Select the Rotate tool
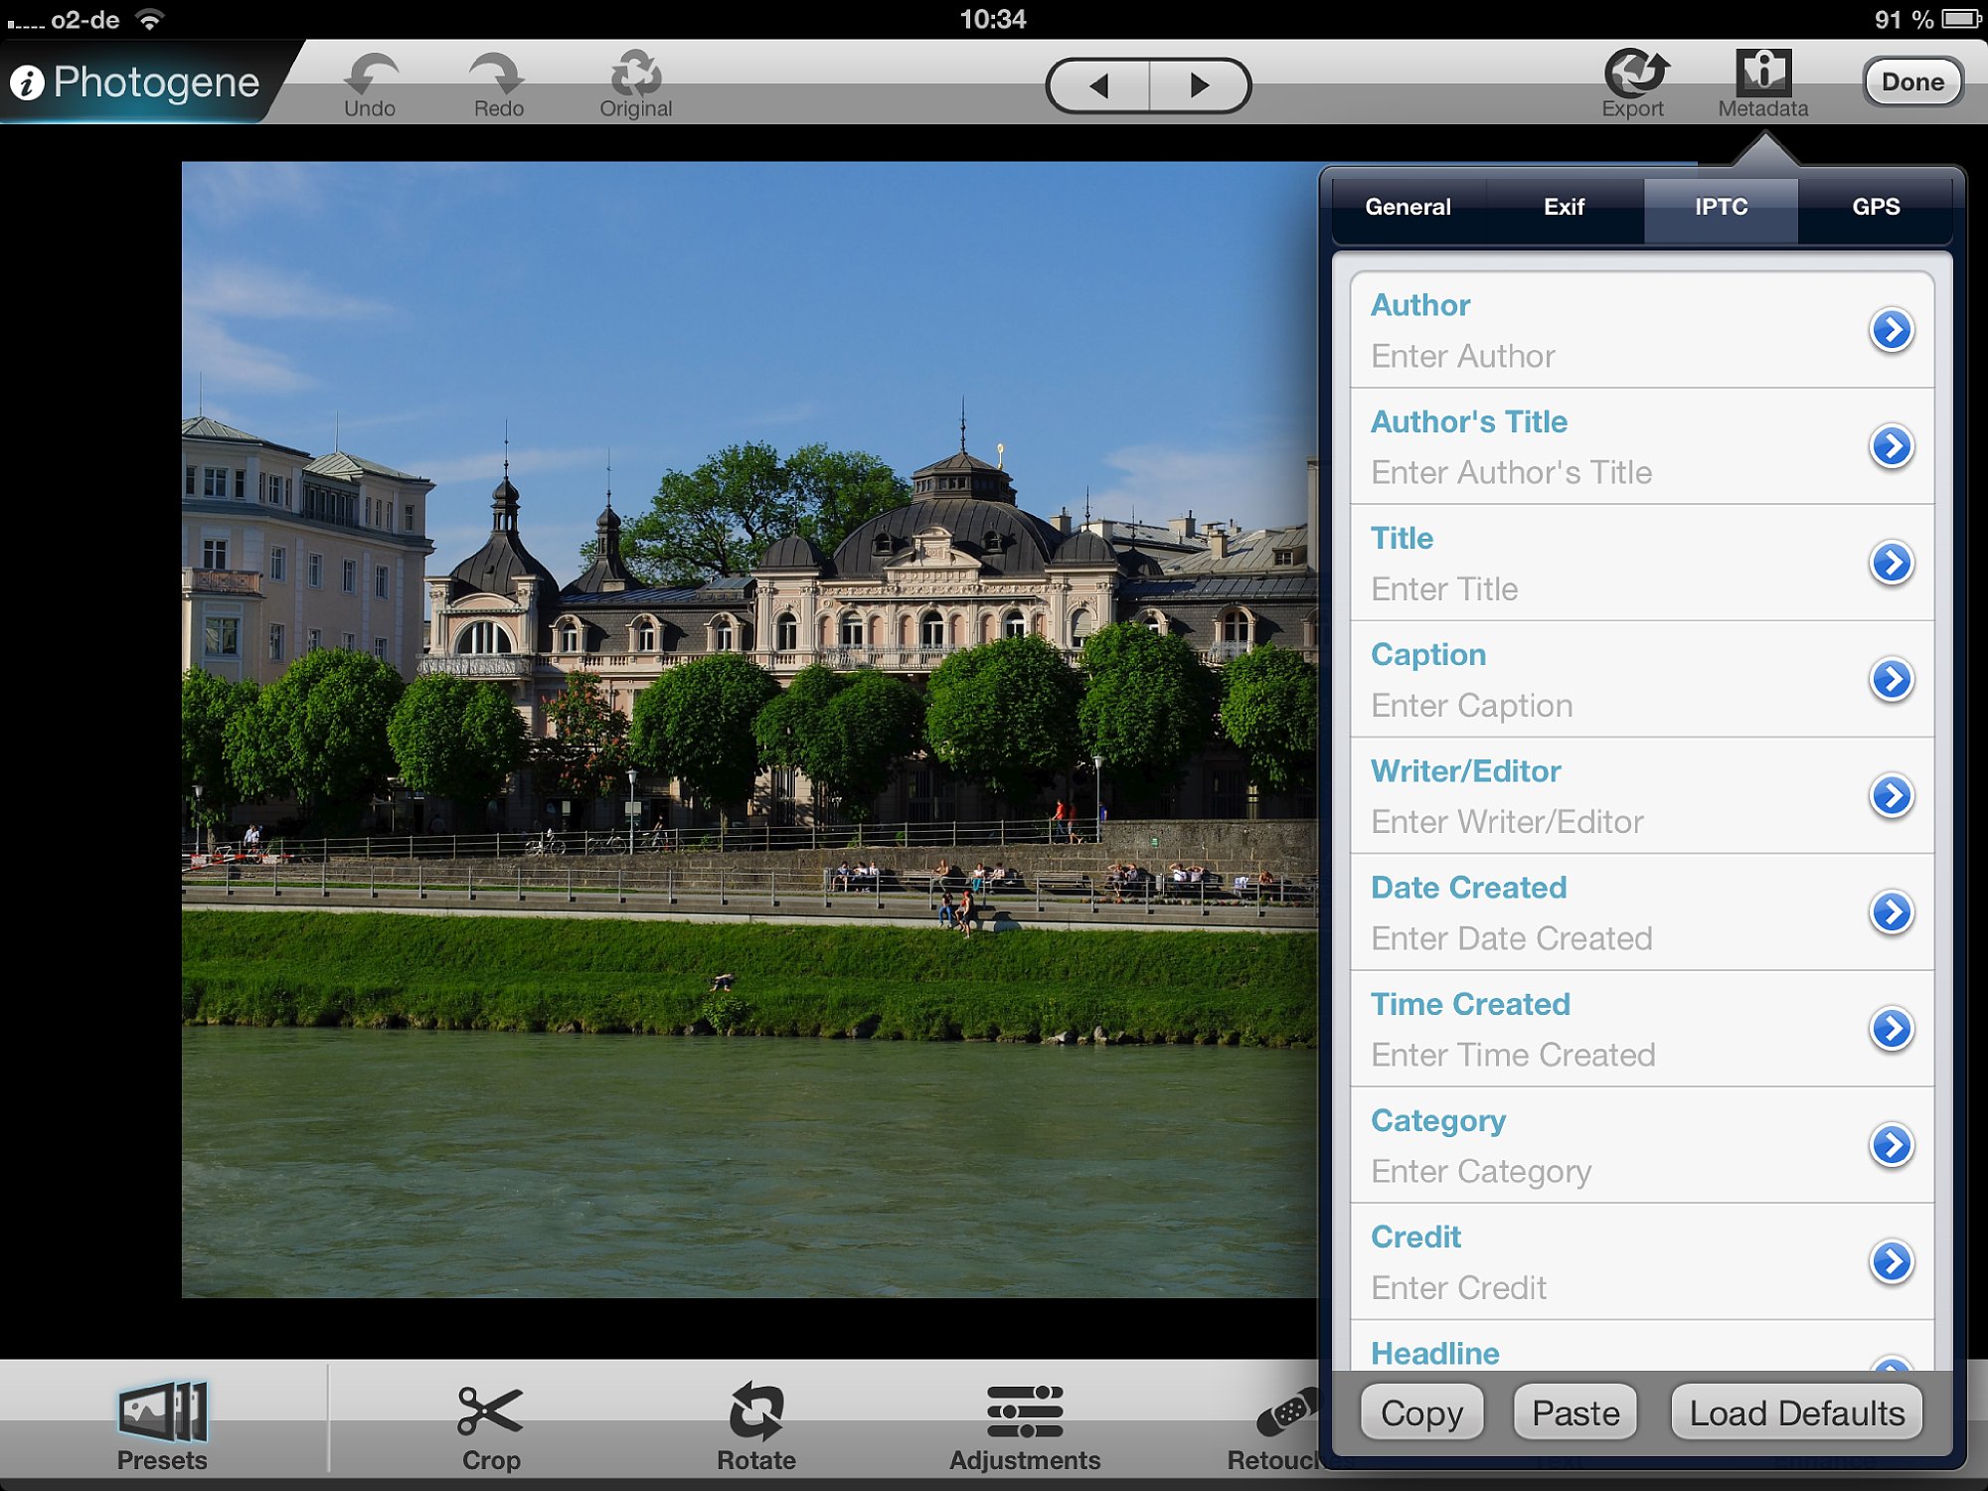The image size is (1988, 1491). pyautogui.click(x=756, y=1411)
